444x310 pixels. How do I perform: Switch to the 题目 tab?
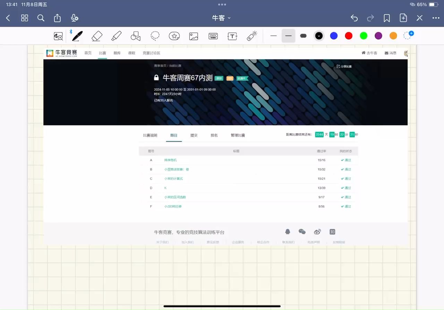[x=174, y=135]
